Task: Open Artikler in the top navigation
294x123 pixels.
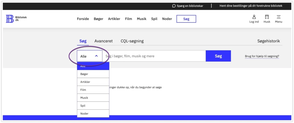Action: pos(114,19)
